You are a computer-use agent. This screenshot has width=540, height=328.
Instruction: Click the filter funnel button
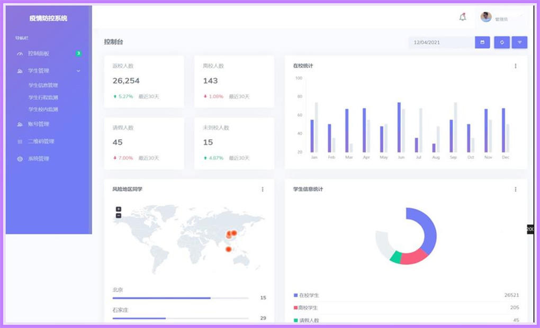click(519, 42)
